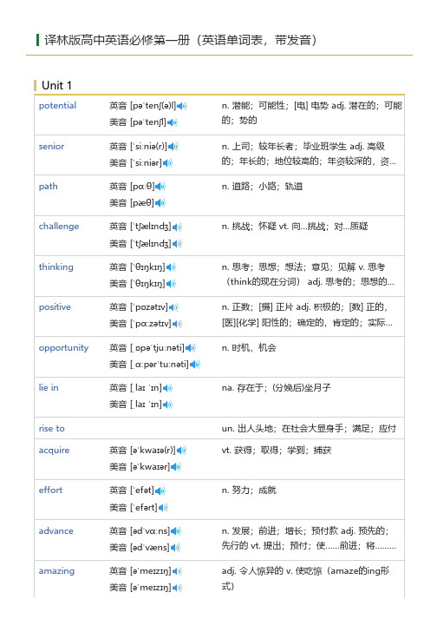Viewport: 437px width, 619px height.
Task: Play British pronunciation audio for path
Action: click(x=160, y=187)
